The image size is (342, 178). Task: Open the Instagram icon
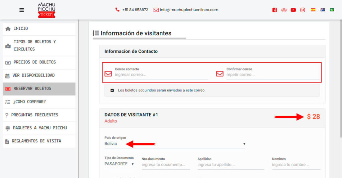(303, 10)
